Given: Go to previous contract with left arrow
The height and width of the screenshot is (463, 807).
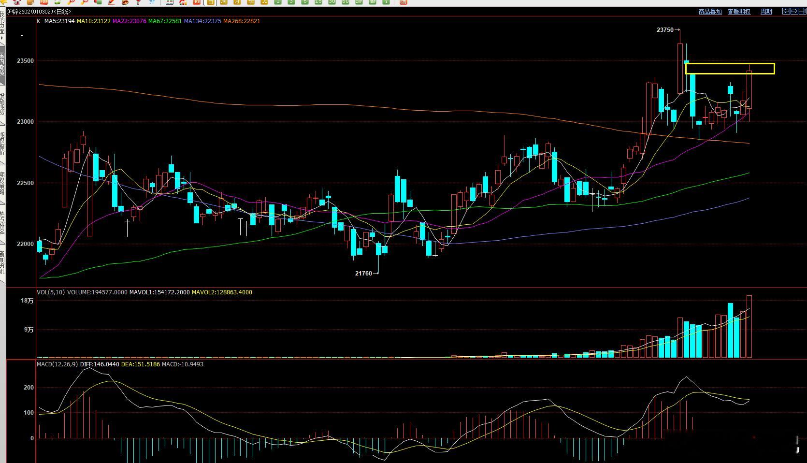Looking at the screenshot, I should click(x=786, y=11).
